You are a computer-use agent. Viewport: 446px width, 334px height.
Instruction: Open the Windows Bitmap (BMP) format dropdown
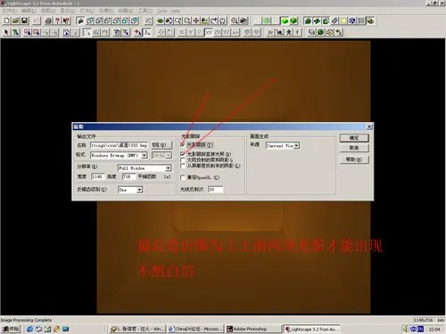[x=145, y=155]
